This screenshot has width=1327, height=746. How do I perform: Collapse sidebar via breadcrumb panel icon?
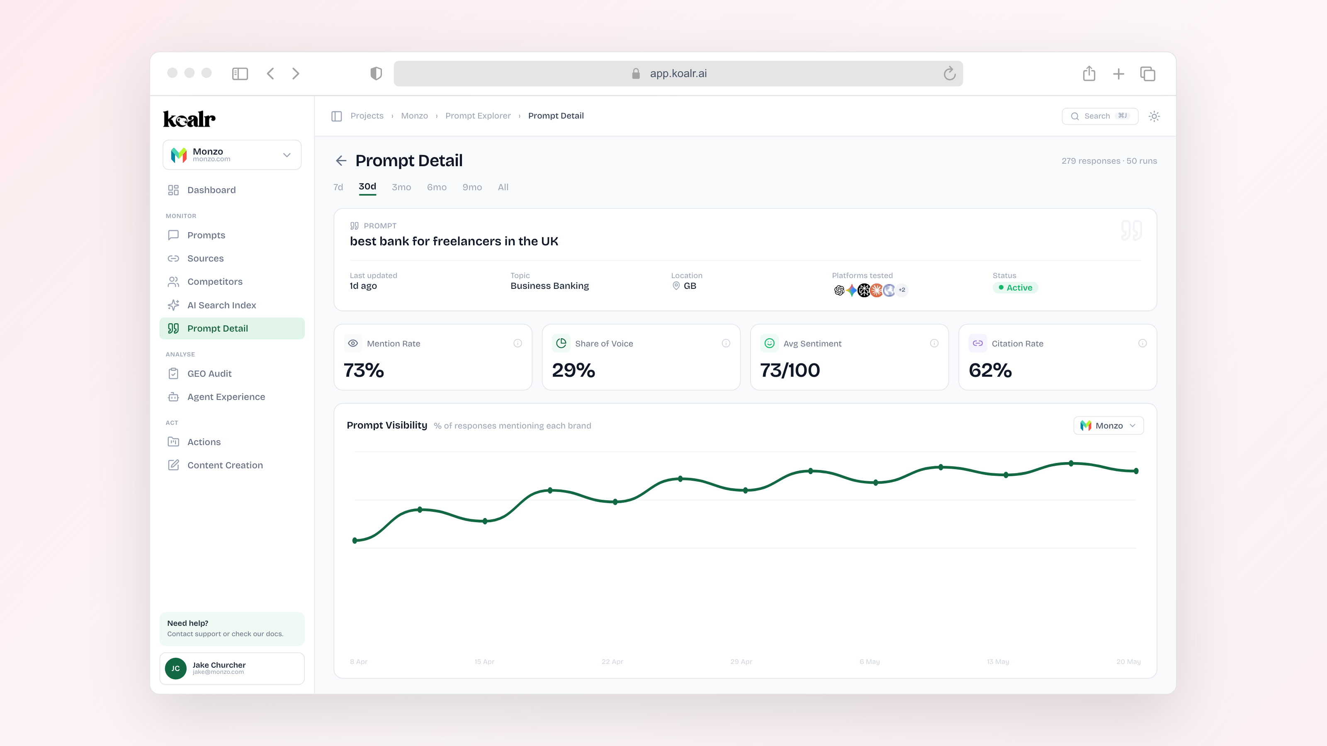point(336,116)
